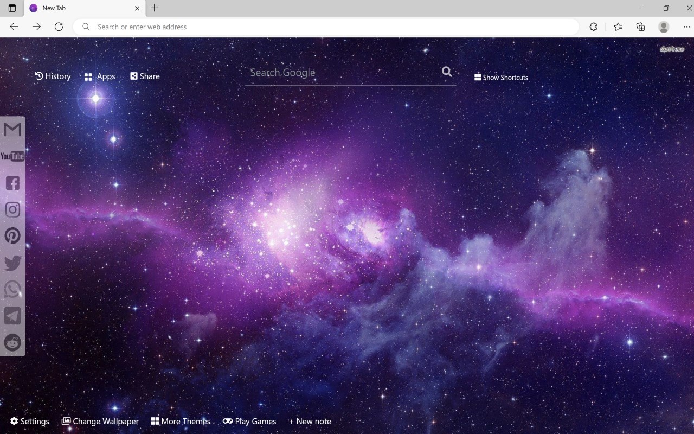Focus the Search Google input field
This screenshot has width=694, height=434.
pyautogui.click(x=342, y=72)
